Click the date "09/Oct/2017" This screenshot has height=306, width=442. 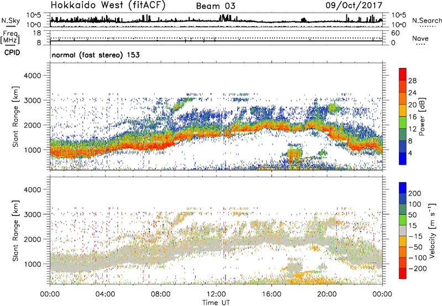coord(354,6)
